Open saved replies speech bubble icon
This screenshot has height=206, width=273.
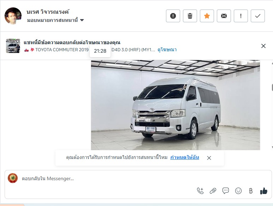point(226,191)
